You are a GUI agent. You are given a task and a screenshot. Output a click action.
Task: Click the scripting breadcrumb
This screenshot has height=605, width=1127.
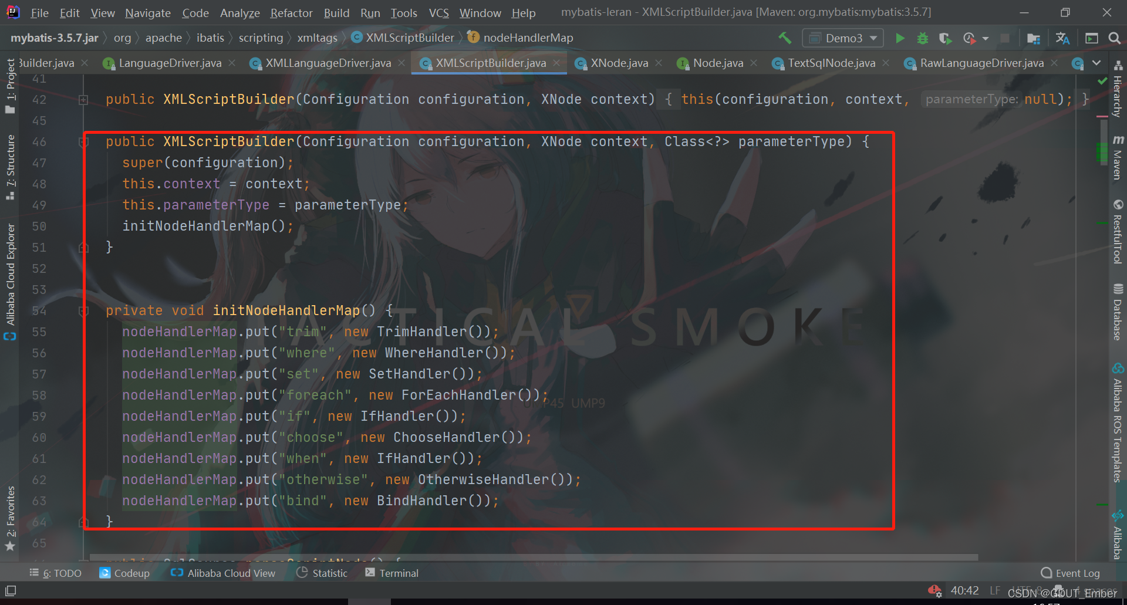click(x=261, y=38)
